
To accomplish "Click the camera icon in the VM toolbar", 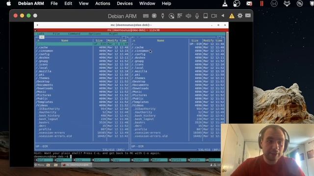I will click(x=214, y=16).
